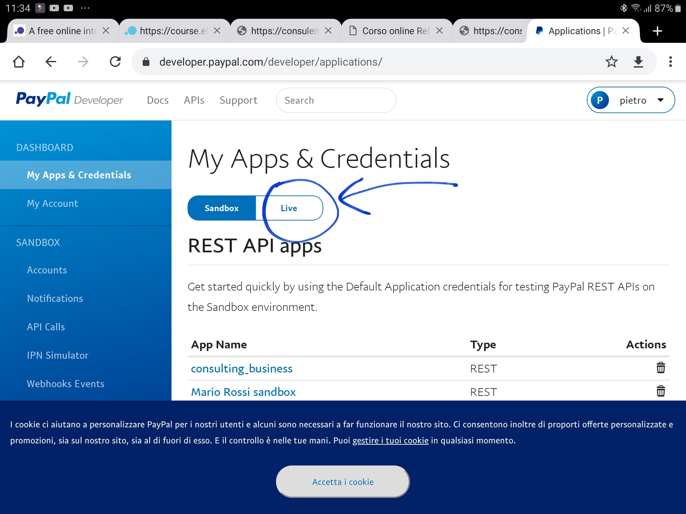The width and height of the screenshot is (686, 514).
Task: Close the Corso online Rel tab
Action: pos(439,31)
